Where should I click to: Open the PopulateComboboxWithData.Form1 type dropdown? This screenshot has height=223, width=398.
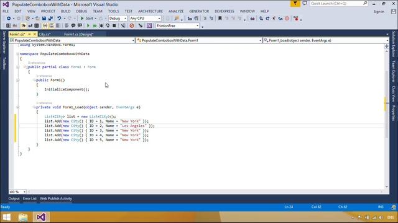pos(199,40)
